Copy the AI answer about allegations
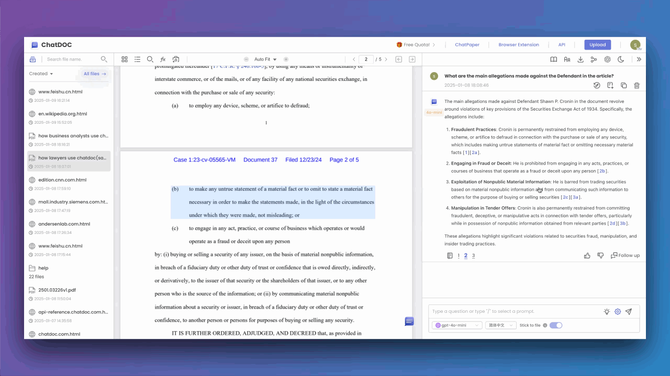This screenshot has height=376, width=670. (623, 85)
